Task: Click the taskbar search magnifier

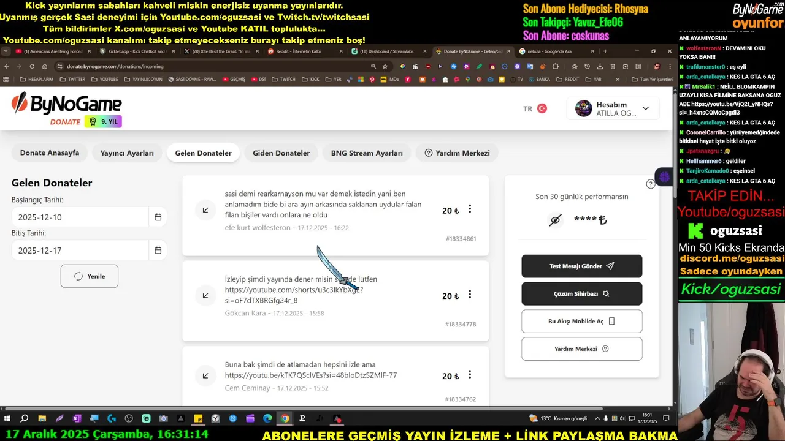Action: [x=25, y=419]
